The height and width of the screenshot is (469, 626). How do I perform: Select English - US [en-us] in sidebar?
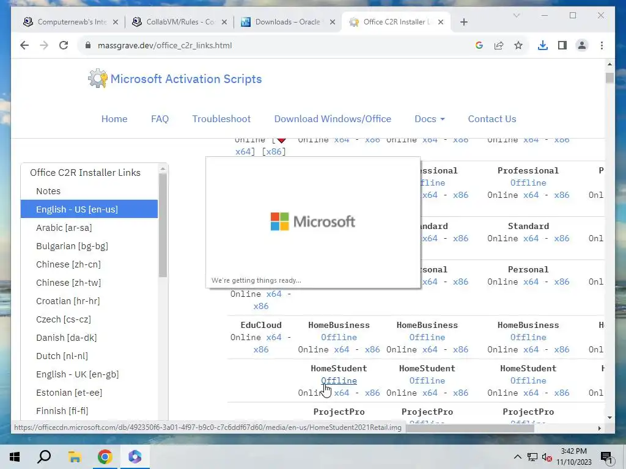pos(89,209)
